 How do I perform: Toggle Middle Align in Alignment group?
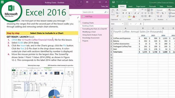pyautogui.click(x=145, y=10)
